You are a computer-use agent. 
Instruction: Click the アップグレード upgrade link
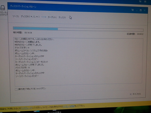[26, 108]
